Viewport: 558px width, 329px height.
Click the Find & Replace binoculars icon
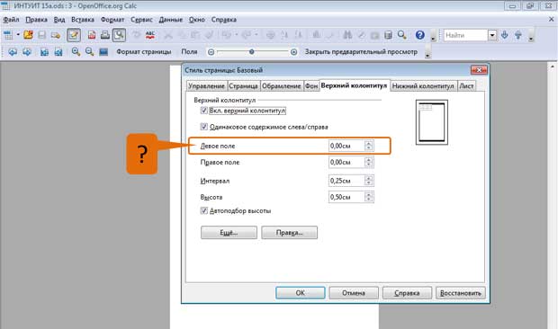(347, 35)
